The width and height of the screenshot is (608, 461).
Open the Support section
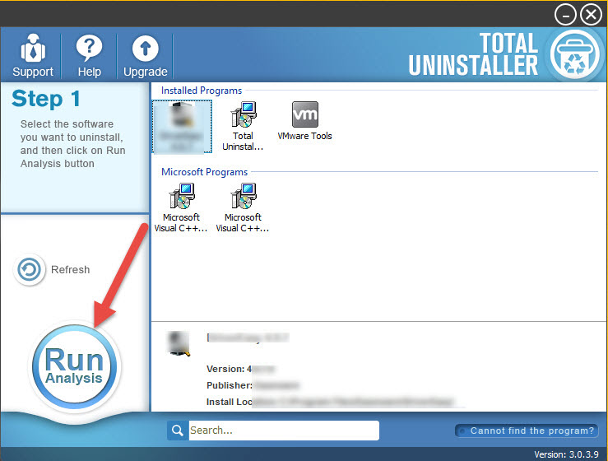[33, 55]
